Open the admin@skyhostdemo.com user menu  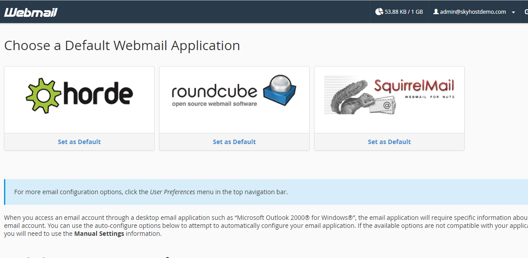(474, 12)
